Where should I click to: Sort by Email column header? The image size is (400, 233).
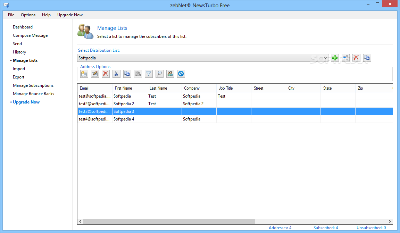pyautogui.click(x=95, y=88)
